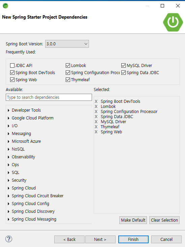Expand the NoSQL category
The width and height of the screenshot is (185, 247).
tap(8, 149)
